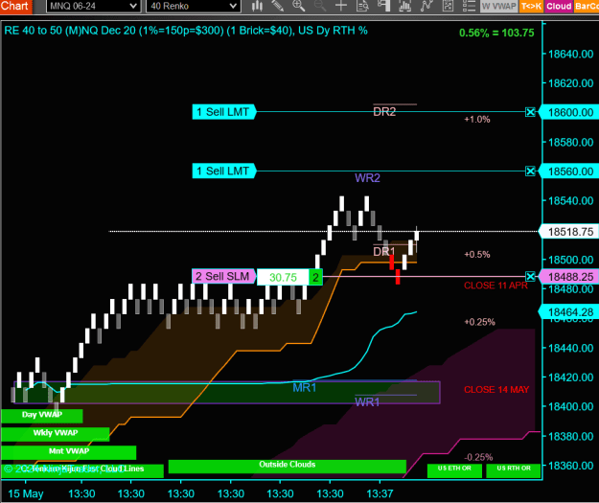
Task: Toggle the Outside Clouds button
Action: 287,466
